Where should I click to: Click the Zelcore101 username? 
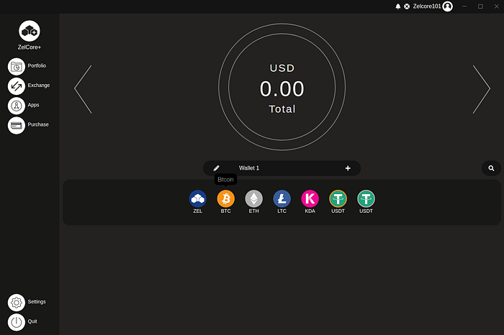(427, 6)
